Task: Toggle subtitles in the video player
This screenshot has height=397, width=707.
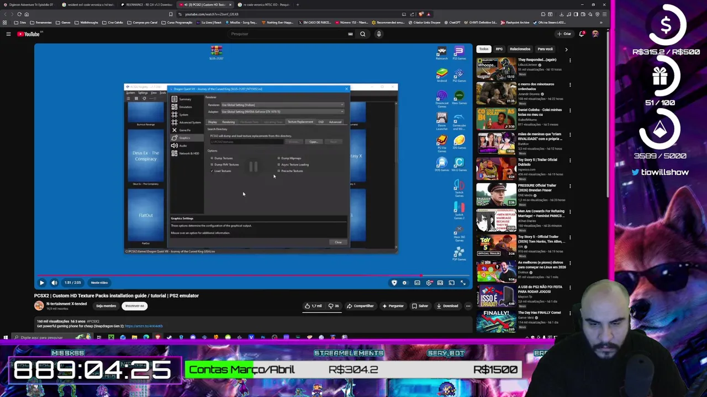Action: (x=417, y=283)
